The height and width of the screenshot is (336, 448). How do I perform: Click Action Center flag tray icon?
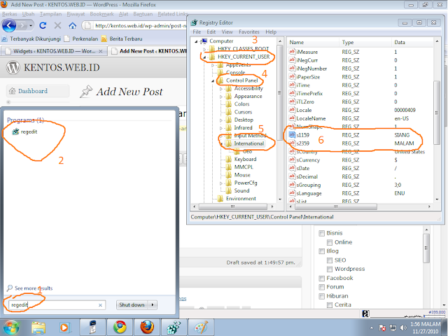click(x=382, y=328)
